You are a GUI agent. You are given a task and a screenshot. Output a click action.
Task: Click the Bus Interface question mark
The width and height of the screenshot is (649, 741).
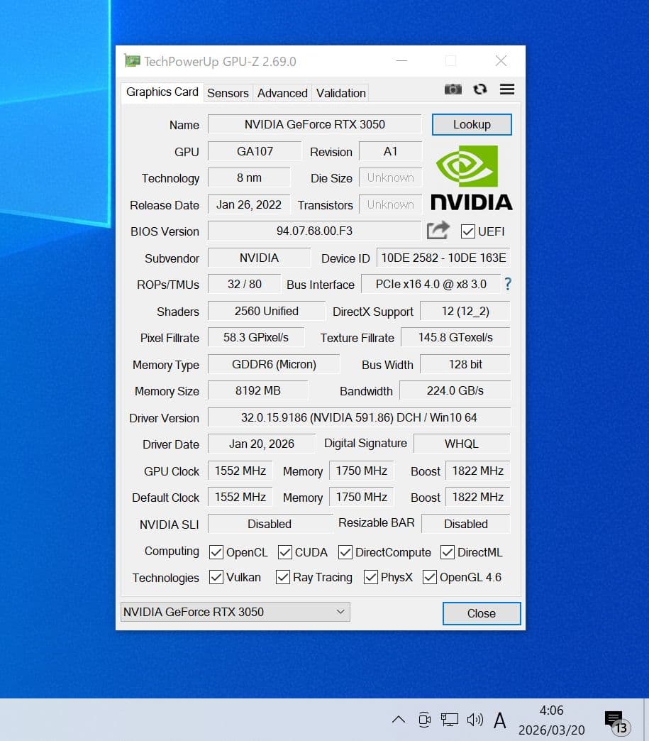click(508, 284)
